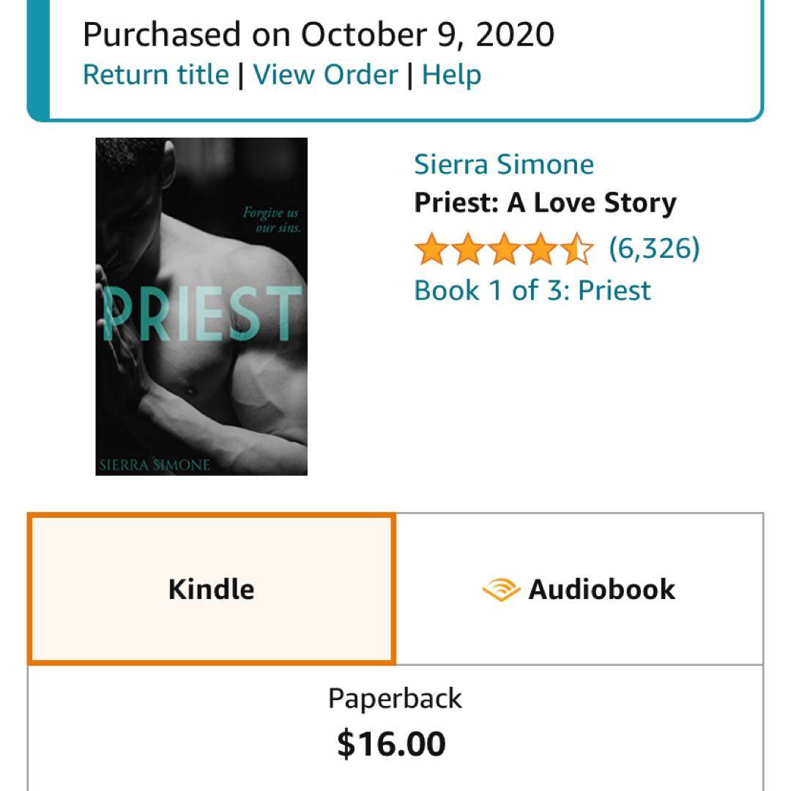Click the Audible icon on Audiobook tab
Screen dimensions: 791x791
click(501, 590)
